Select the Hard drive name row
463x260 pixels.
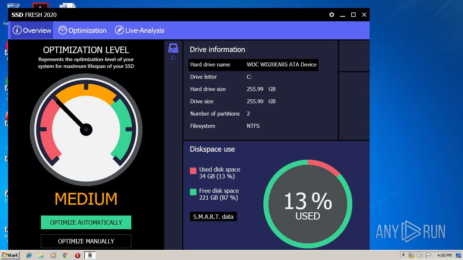coord(254,65)
